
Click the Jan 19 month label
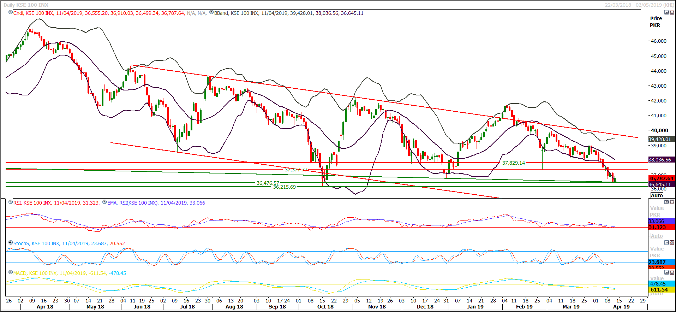click(x=475, y=307)
